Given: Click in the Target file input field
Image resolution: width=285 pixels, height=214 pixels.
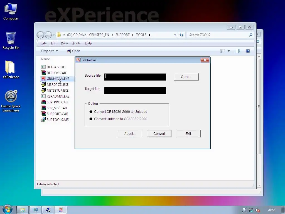Looking at the screenshot, I should (135, 91).
